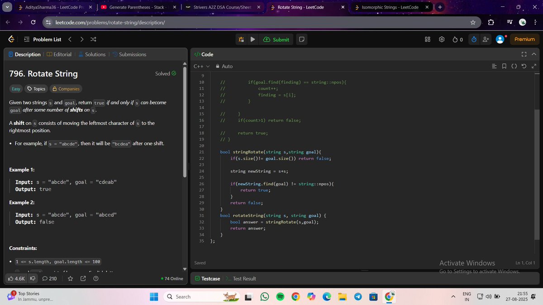The height and width of the screenshot is (305, 543).
Task: Open browser media control icon
Action: click(x=510, y=22)
